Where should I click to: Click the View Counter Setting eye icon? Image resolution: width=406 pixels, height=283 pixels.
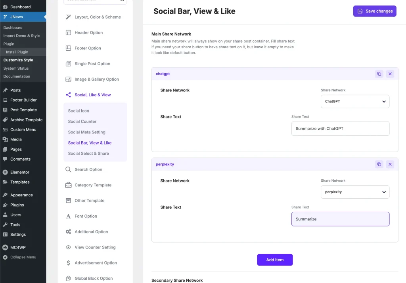click(x=68, y=247)
